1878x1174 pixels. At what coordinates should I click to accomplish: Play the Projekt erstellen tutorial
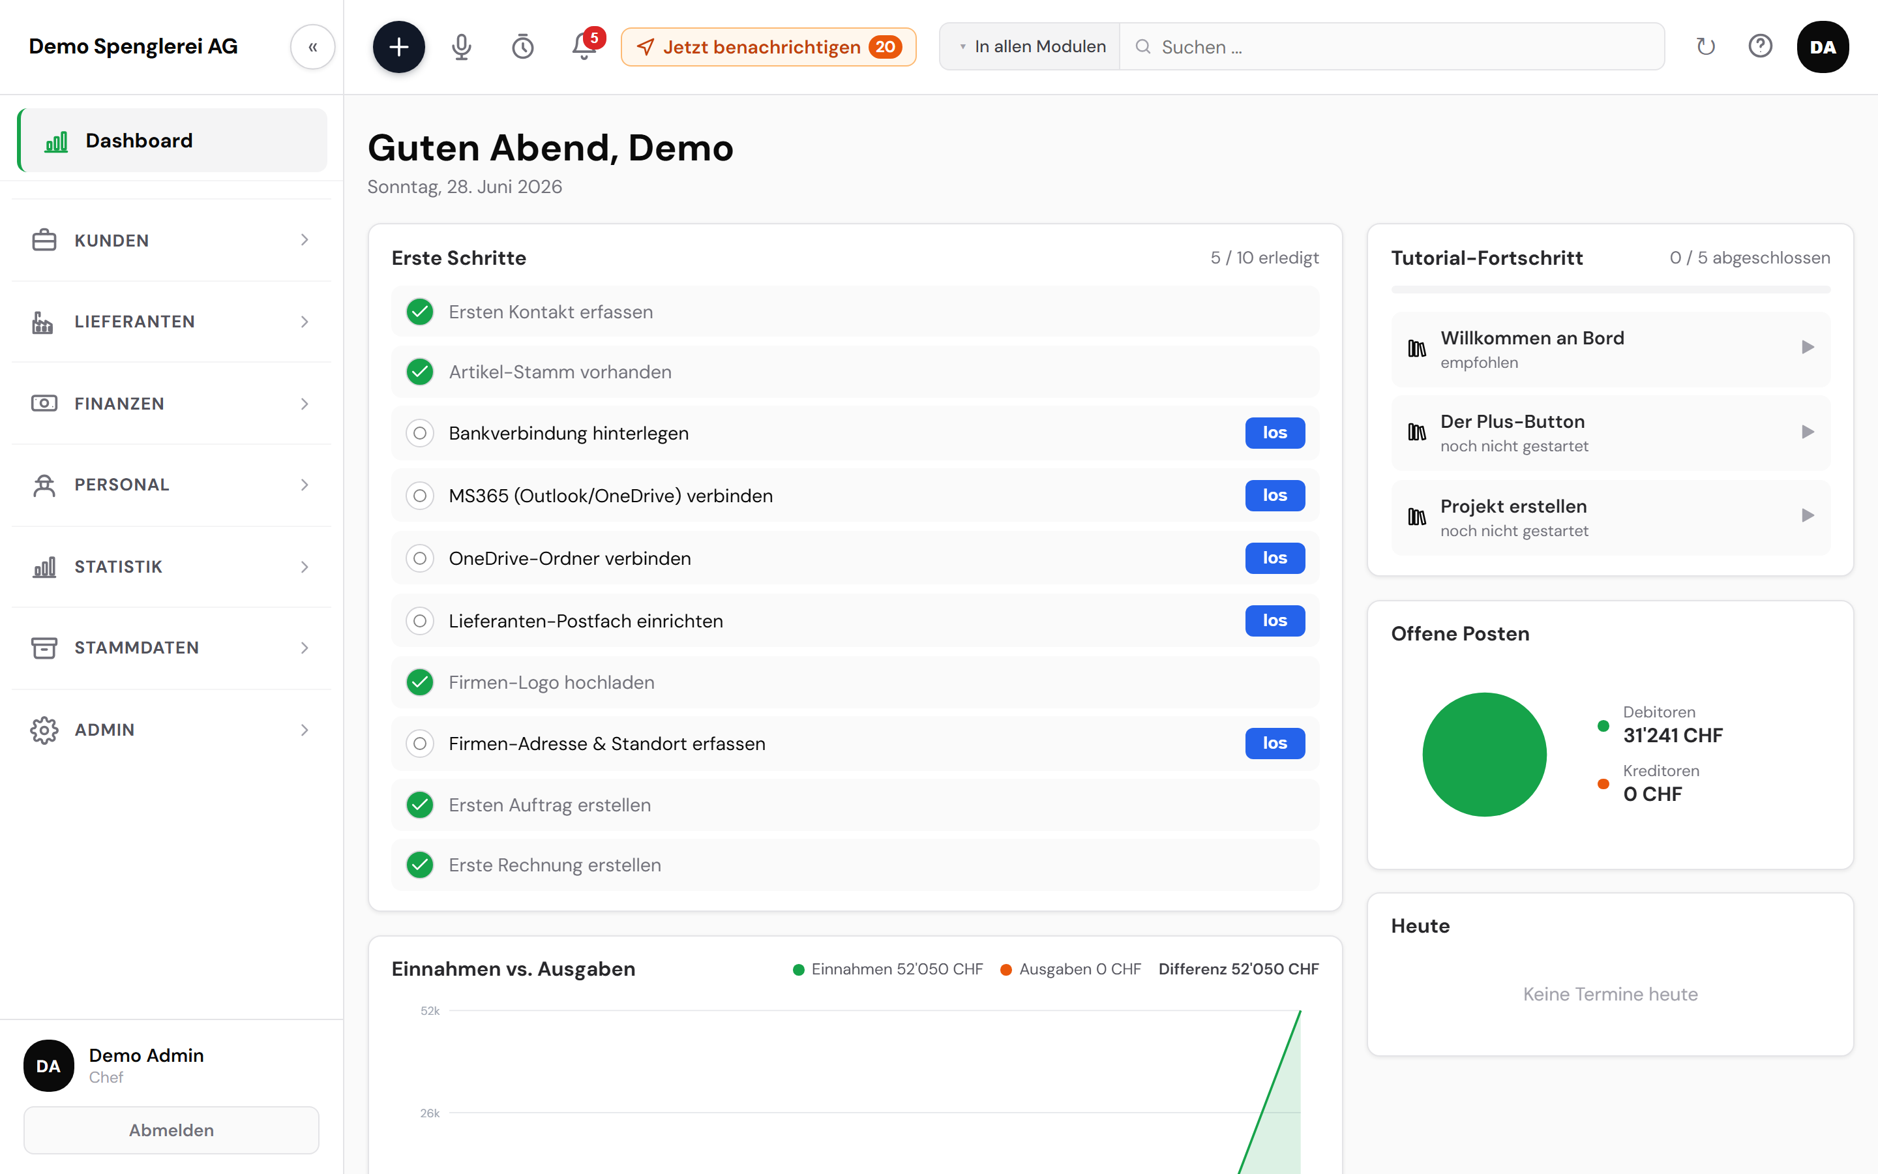(x=1808, y=515)
